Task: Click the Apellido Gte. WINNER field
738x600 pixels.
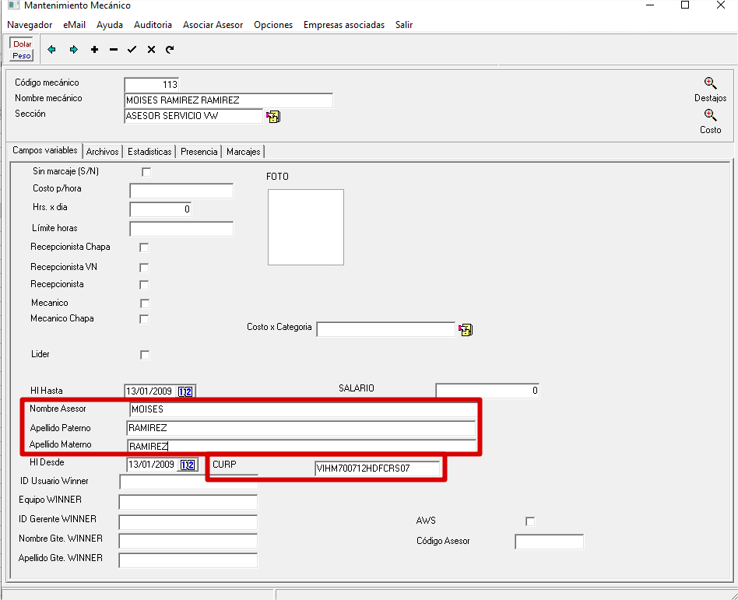Action: [188, 560]
